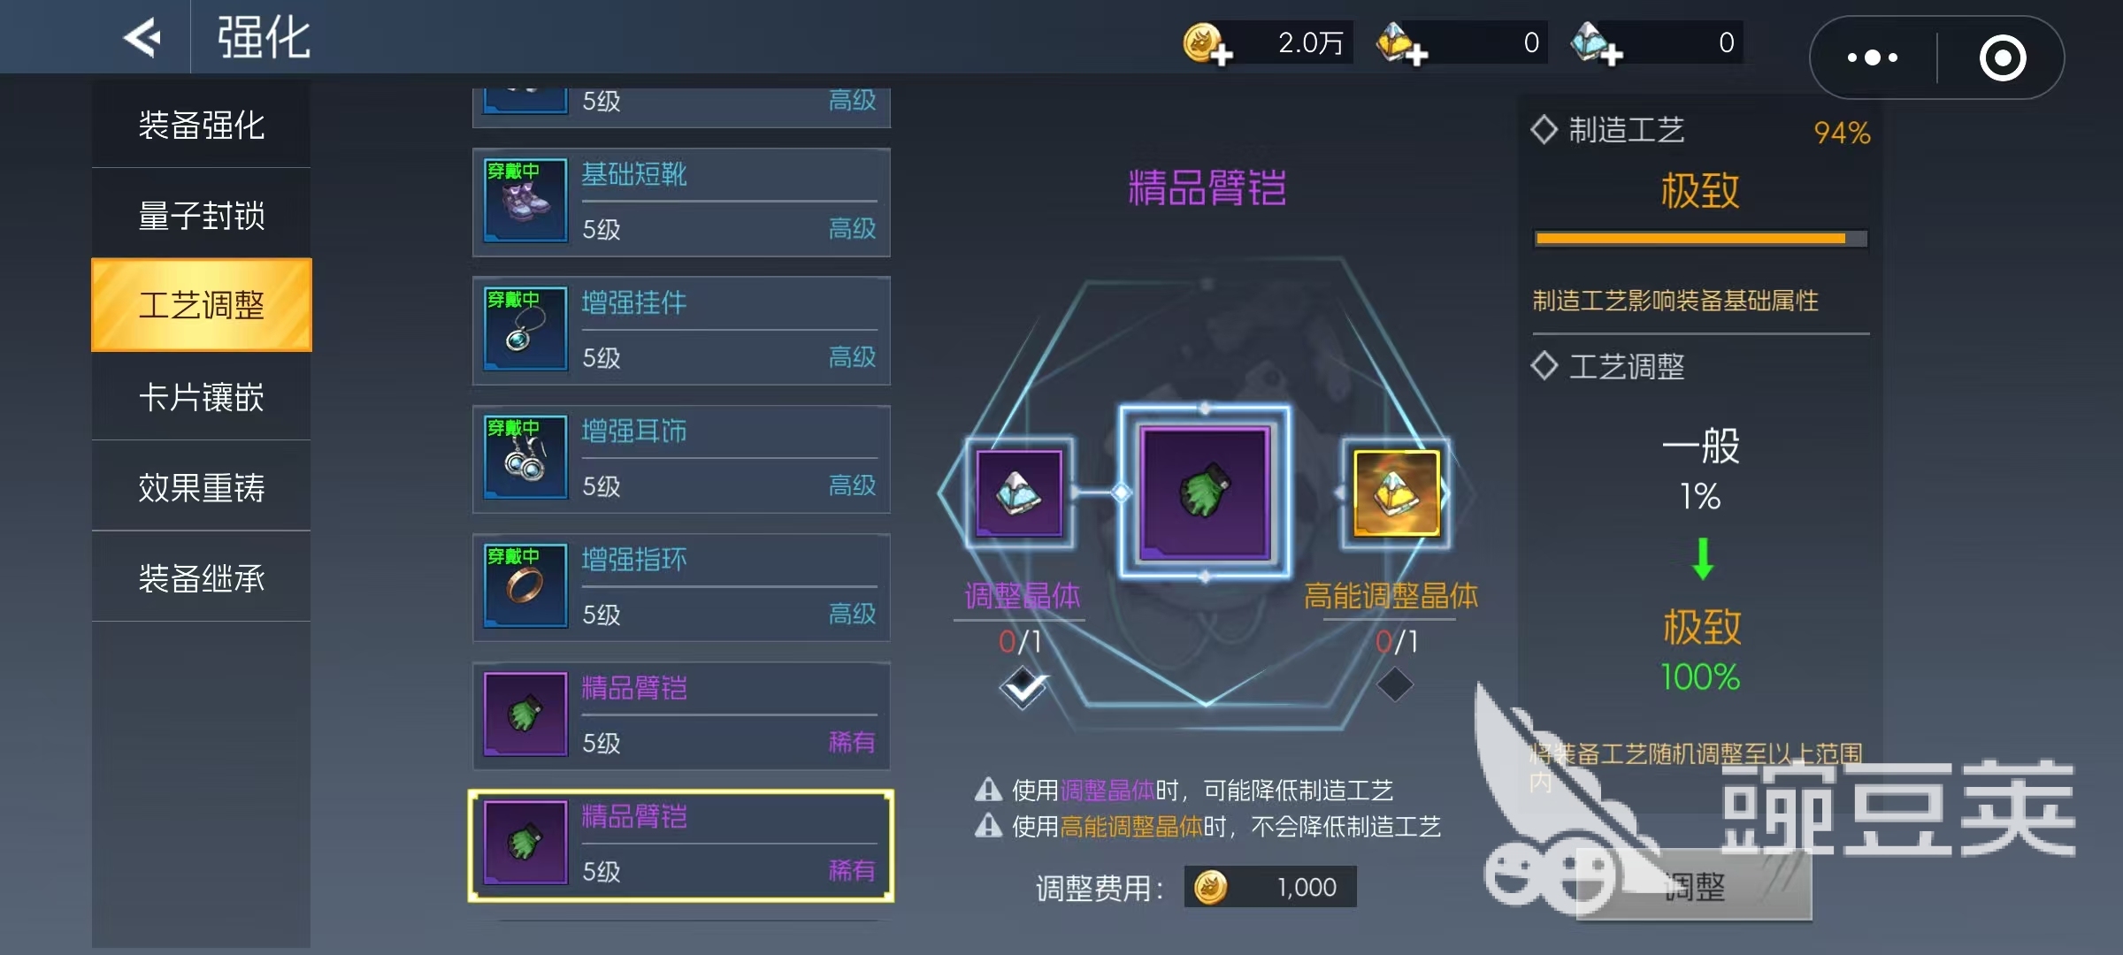Switch to the 装备强化 tab
The image size is (2123, 955).
pos(202,125)
